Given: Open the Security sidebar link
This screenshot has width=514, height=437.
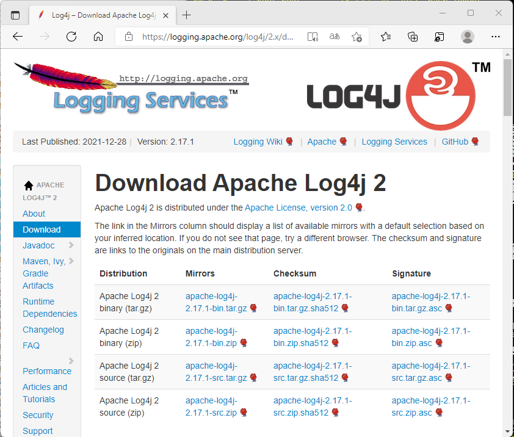Looking at the screenshot, I should [x=38, y=415].
